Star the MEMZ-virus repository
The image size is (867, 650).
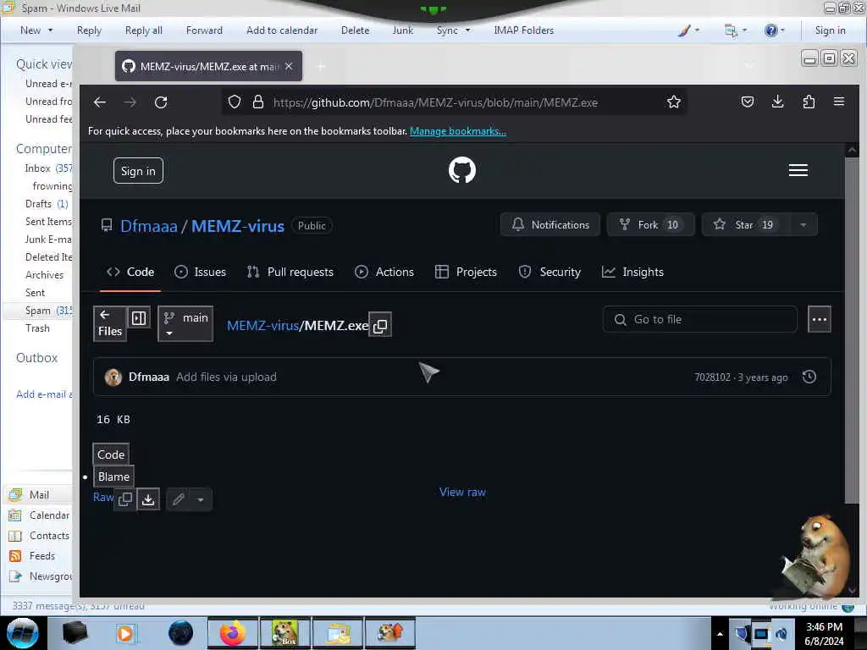[747, 225]
